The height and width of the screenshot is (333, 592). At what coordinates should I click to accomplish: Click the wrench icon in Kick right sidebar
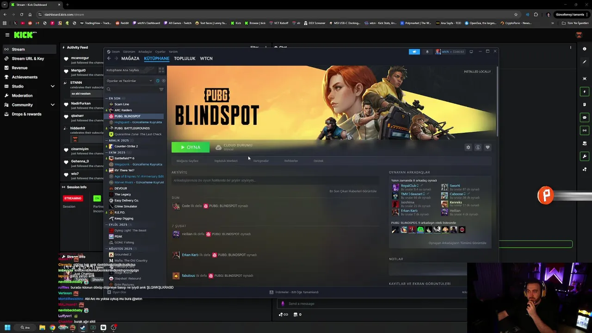pos(585,156)
